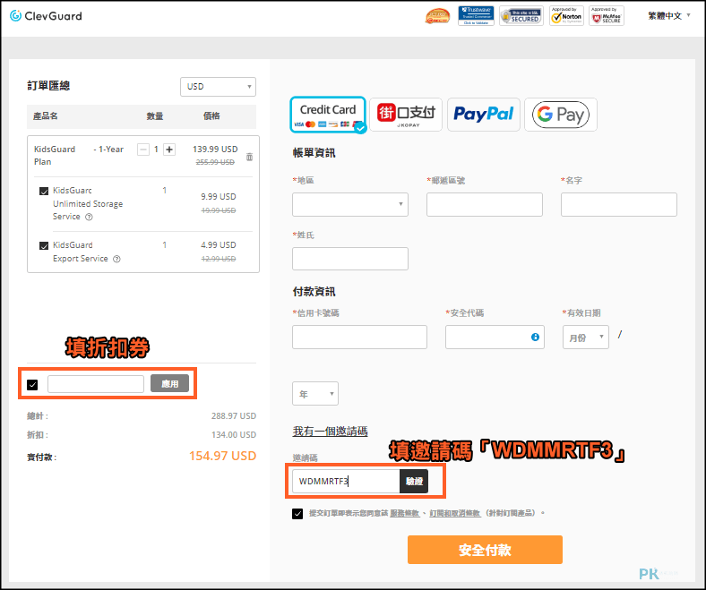Click the 安全代碼 security code field

coord(495,337)
